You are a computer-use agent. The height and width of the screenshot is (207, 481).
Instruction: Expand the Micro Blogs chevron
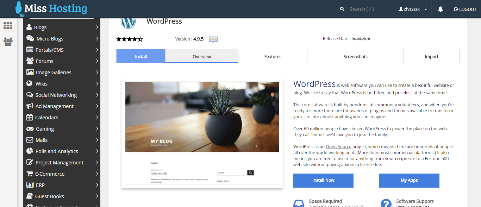[x=97, y=38]
